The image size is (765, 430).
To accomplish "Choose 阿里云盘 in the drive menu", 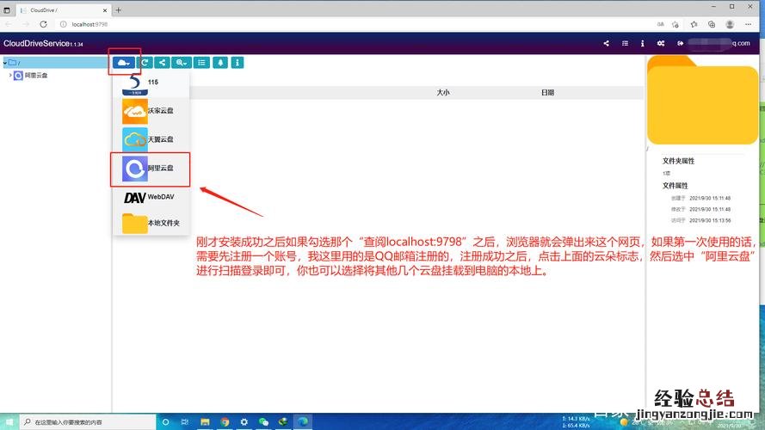I will point(151,169).
